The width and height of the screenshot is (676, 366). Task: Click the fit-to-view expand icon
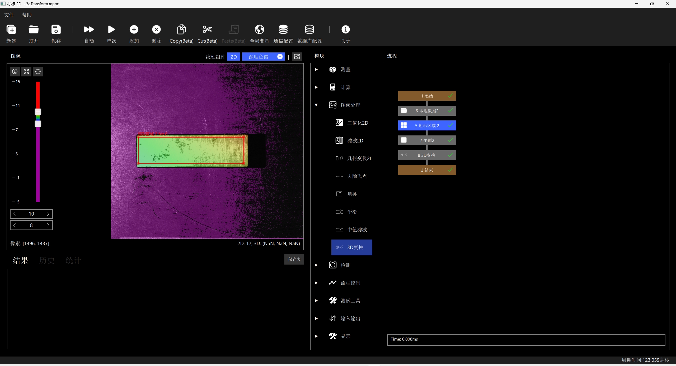tap(26, 71)
